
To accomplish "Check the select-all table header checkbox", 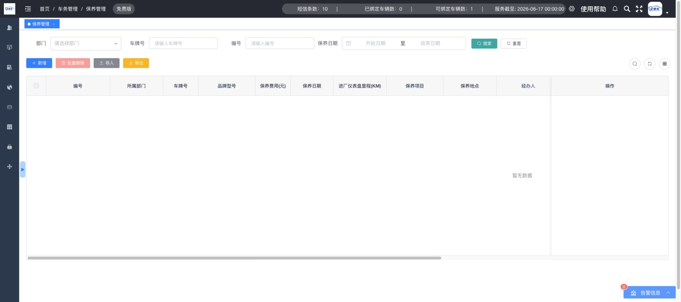I will [36, 86].
